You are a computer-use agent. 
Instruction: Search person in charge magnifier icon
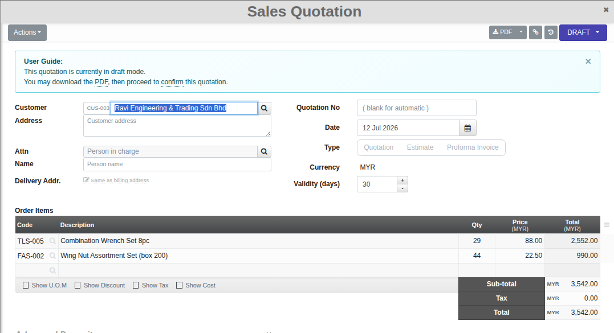click(x=265, y=151)
